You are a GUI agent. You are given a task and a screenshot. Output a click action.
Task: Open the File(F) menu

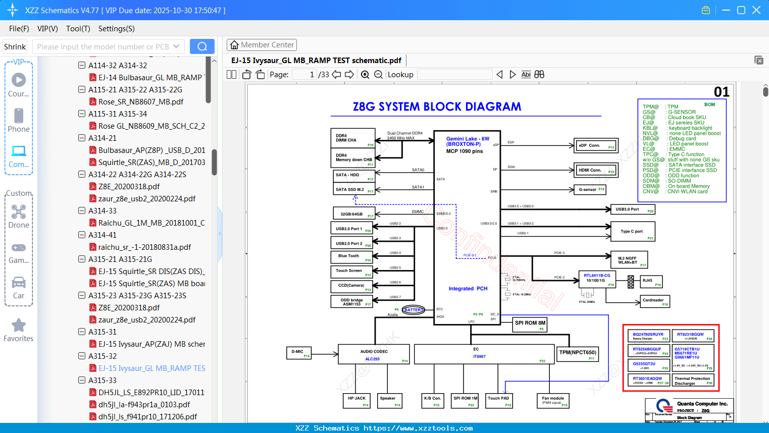pyautogui.click(x=19, y=29)
